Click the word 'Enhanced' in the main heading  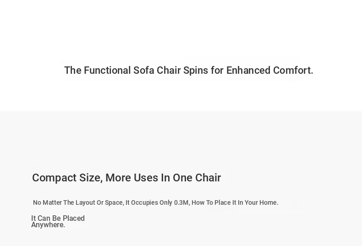[248, 71]
